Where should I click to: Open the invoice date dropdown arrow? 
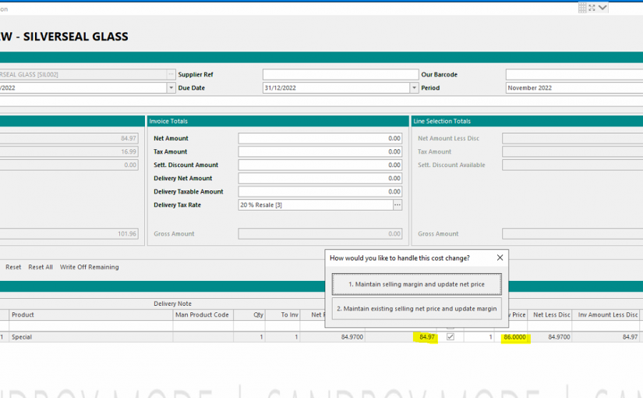click(x=171, y=88)
